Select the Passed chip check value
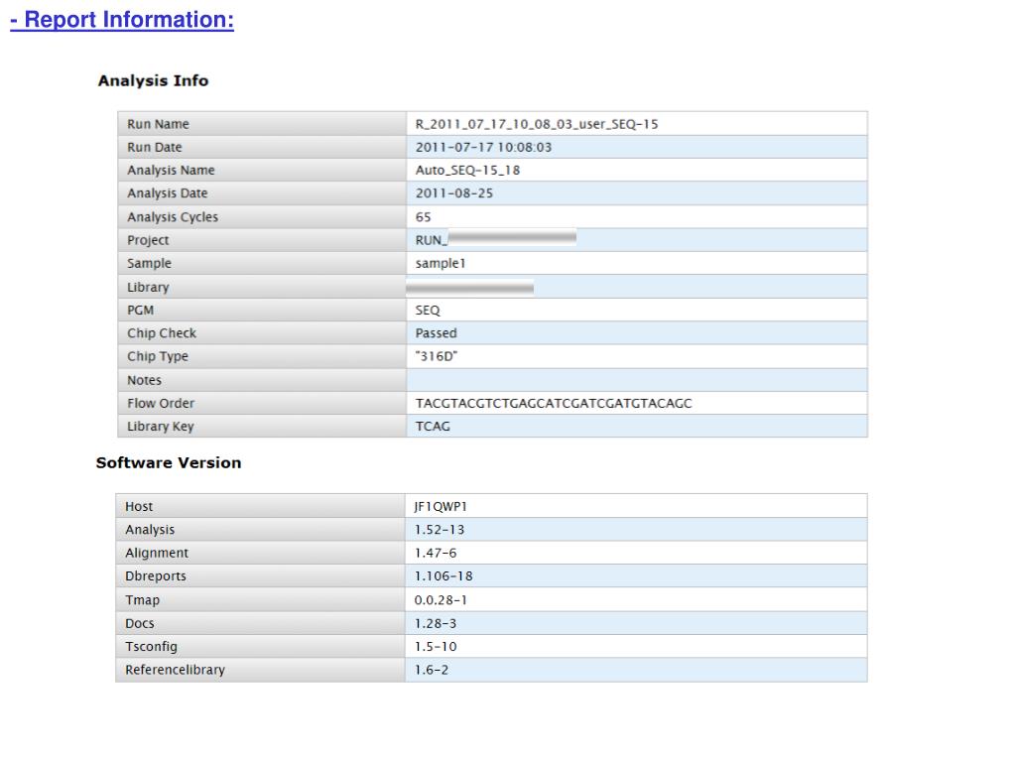The width and height of the screenshot is (1016, 762). coord(437,333)
